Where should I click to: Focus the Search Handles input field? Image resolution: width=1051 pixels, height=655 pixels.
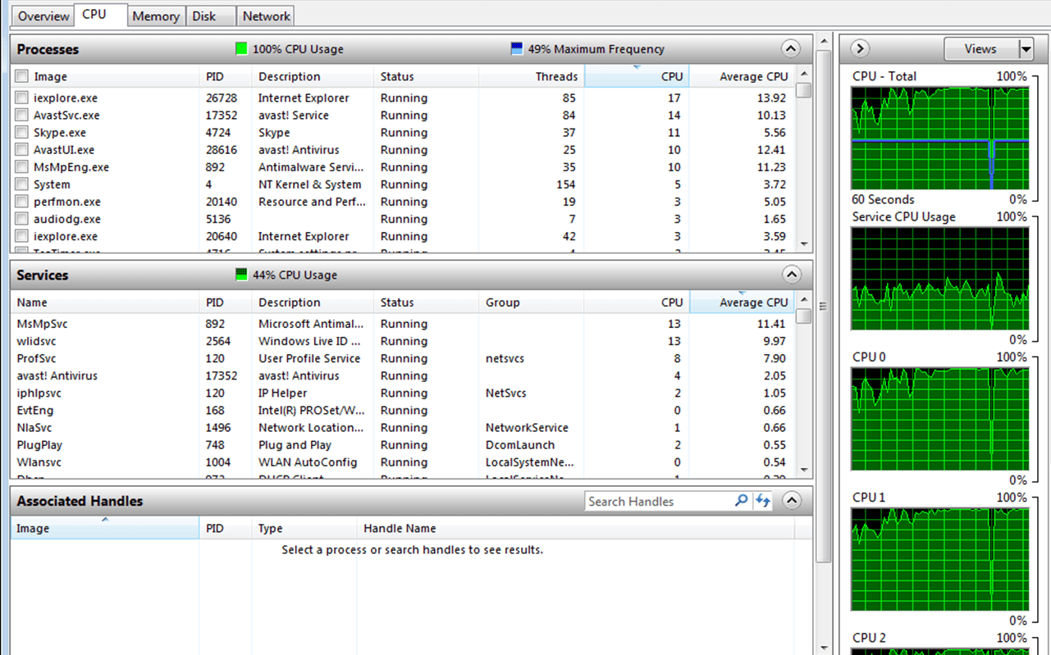pyautogui.click(x=659, y=501)
